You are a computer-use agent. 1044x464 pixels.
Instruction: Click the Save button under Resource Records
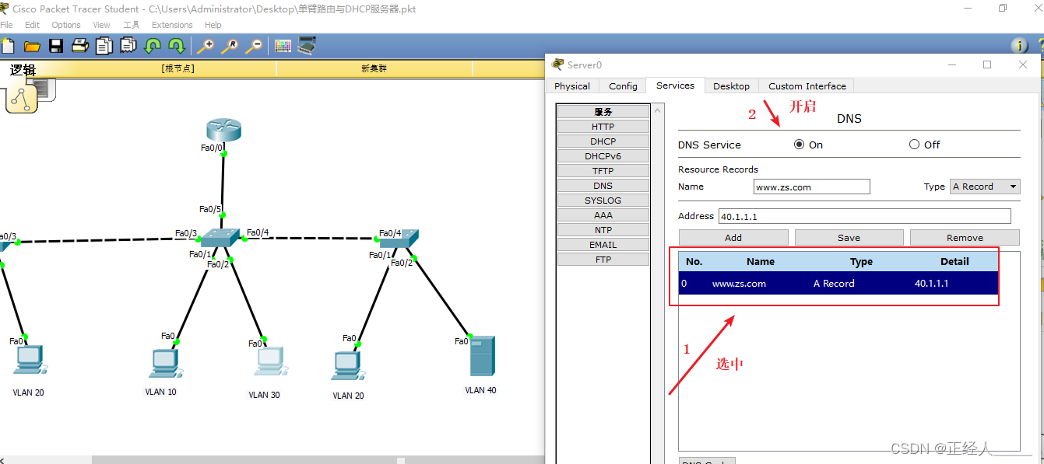(849, 237)
